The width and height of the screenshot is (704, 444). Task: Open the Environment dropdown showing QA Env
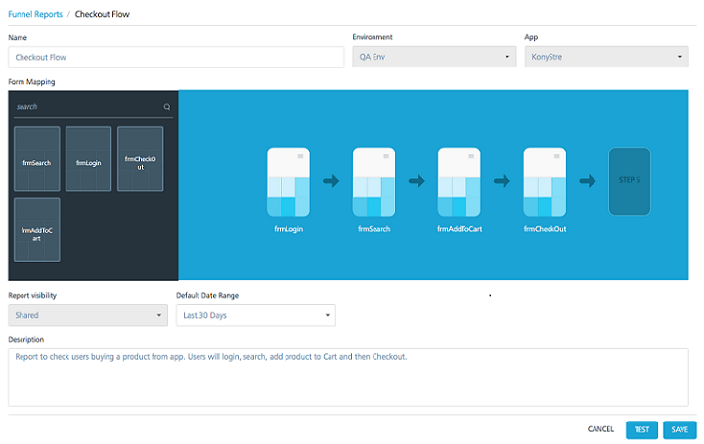434,57
